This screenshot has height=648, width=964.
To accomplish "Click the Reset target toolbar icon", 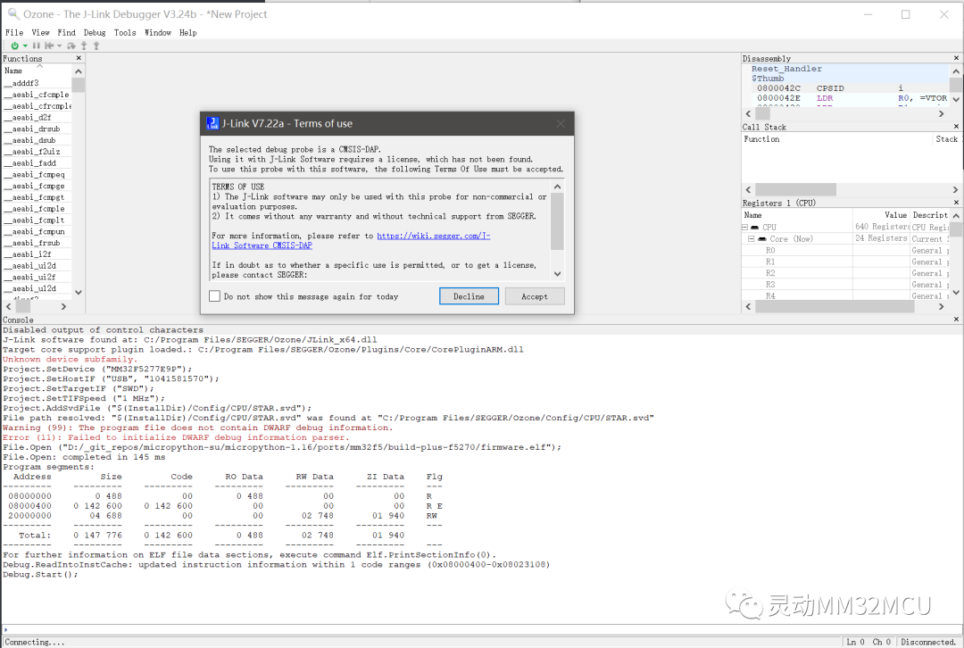I will click(x=49, y=46).
